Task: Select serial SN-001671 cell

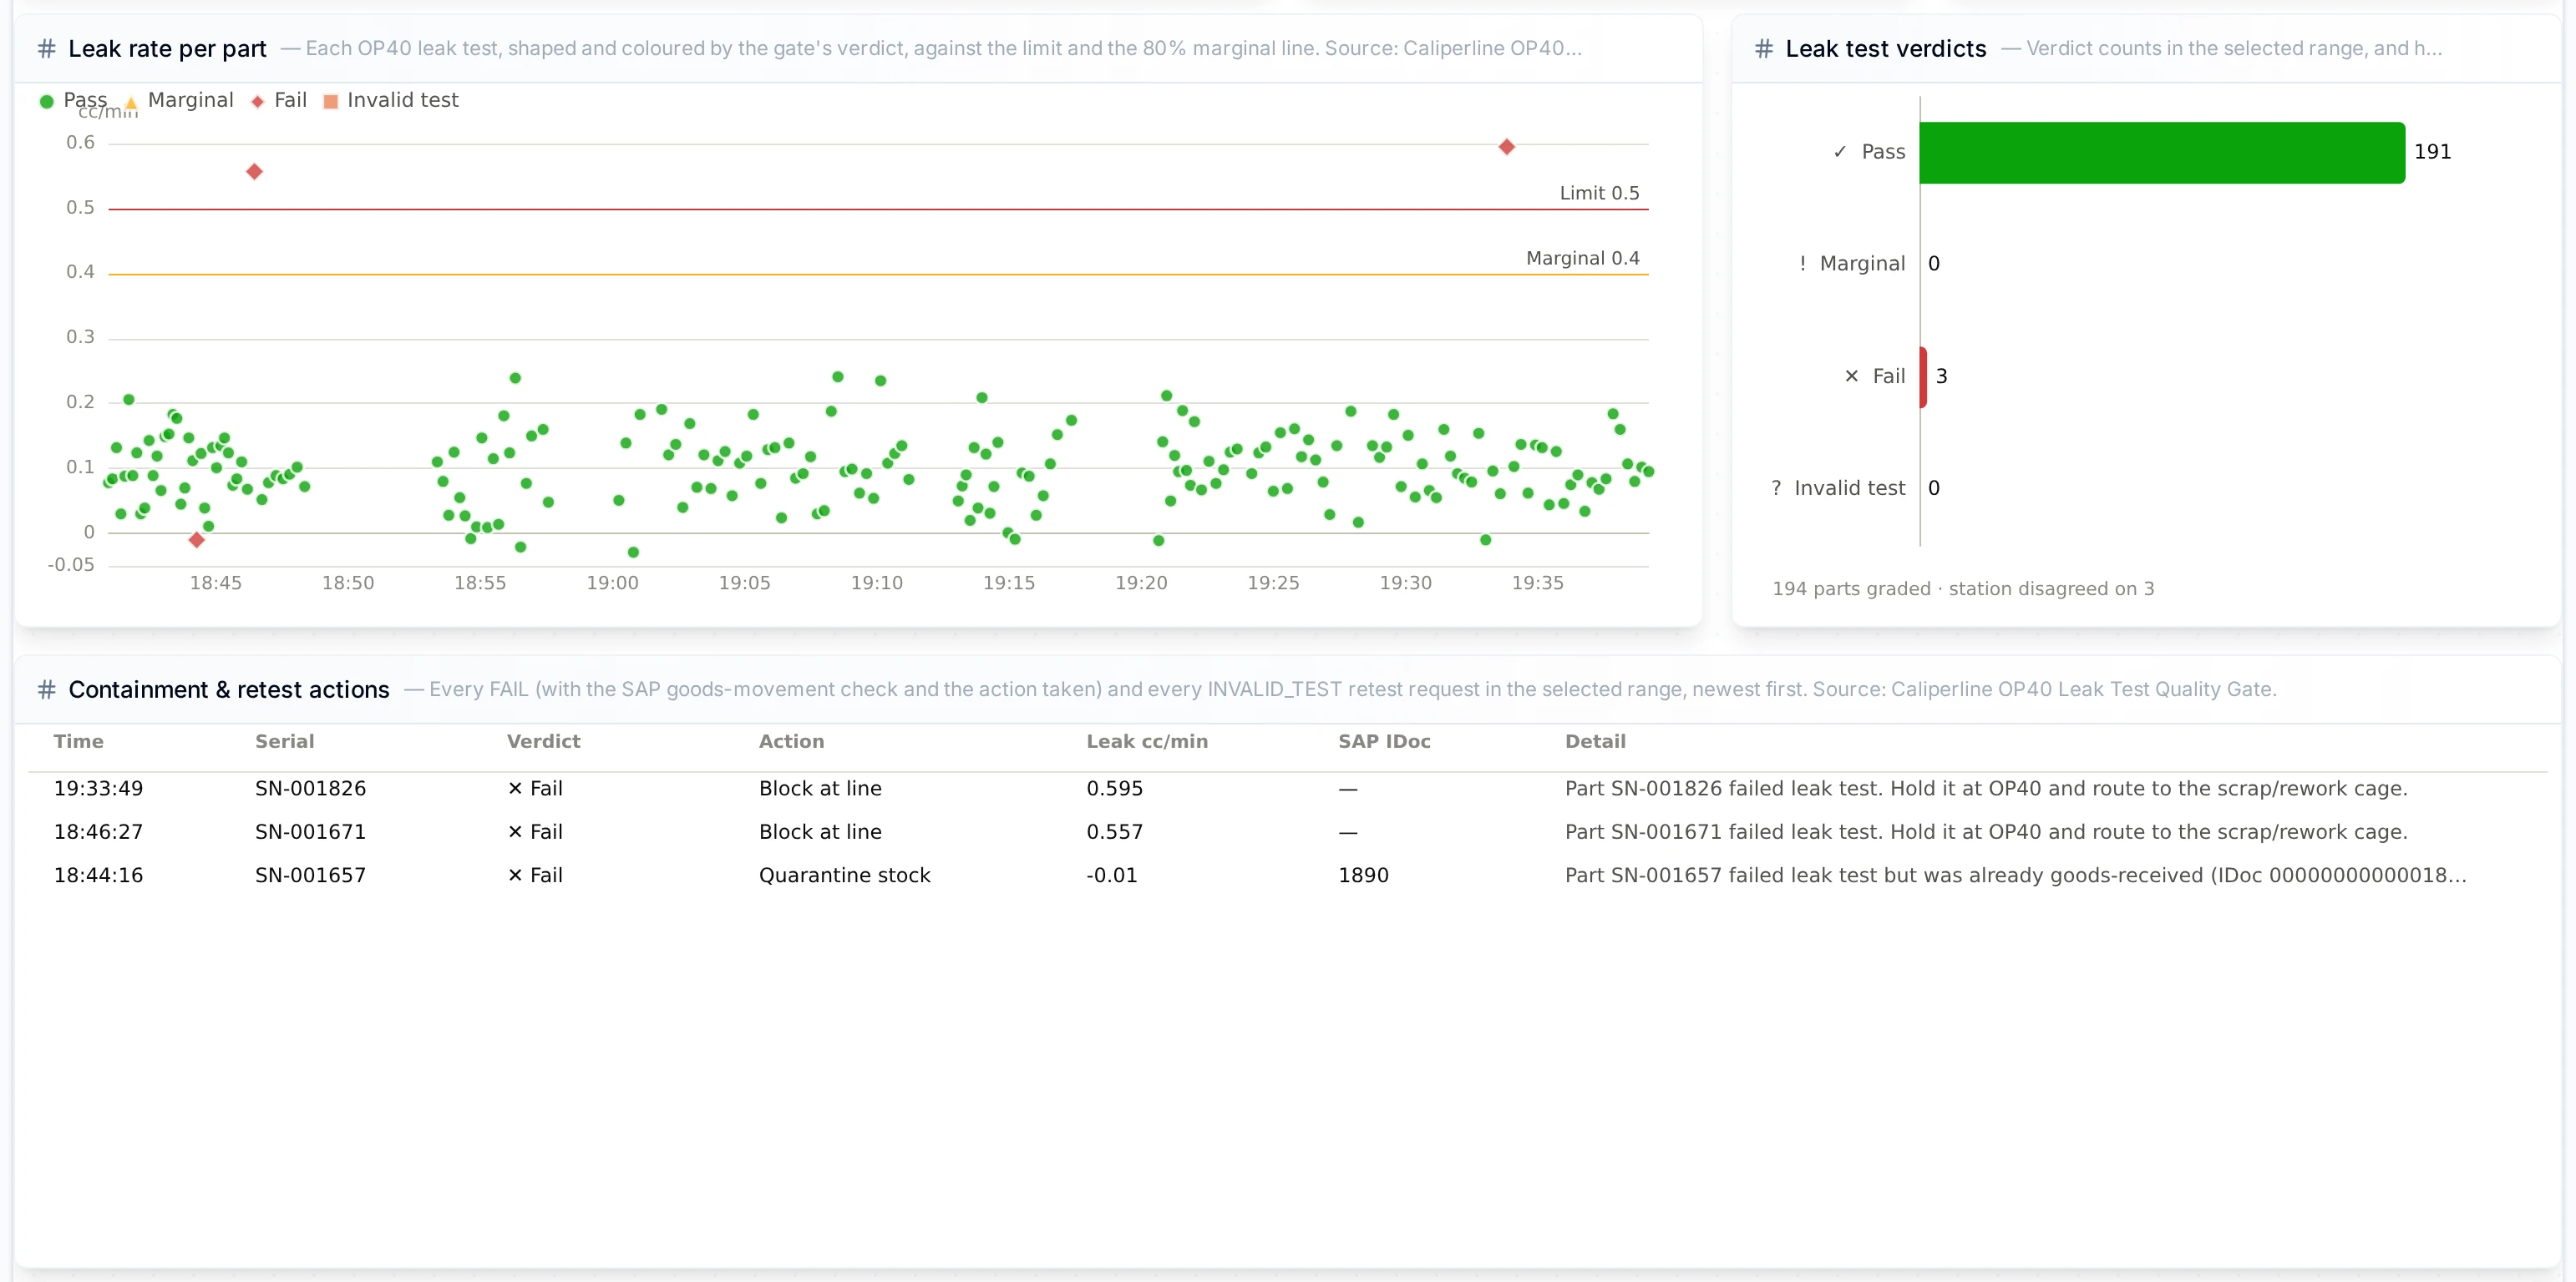Action: click(x=310, y=832)
